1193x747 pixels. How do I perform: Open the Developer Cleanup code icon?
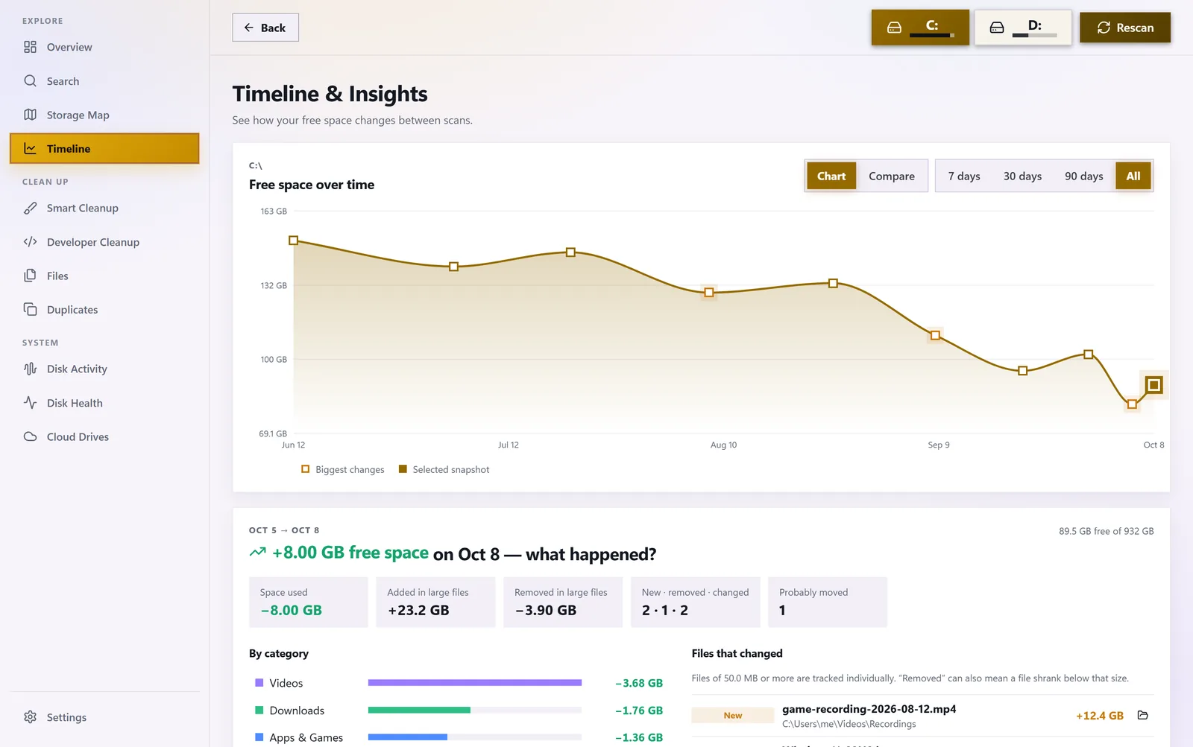pyautogui.click(x=30, y=242)
